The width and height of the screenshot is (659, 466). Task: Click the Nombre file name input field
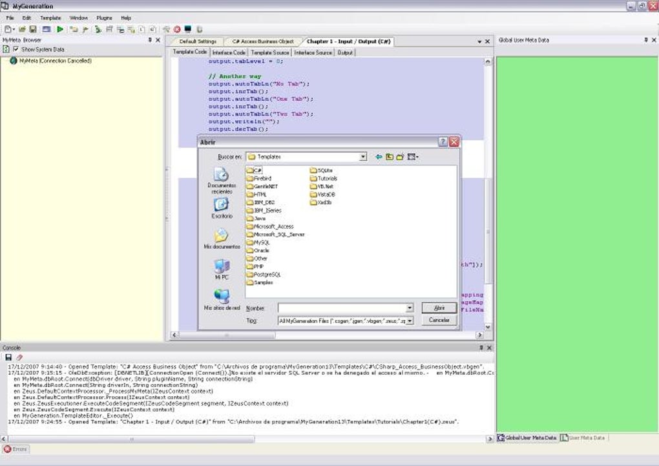[342, 308]
